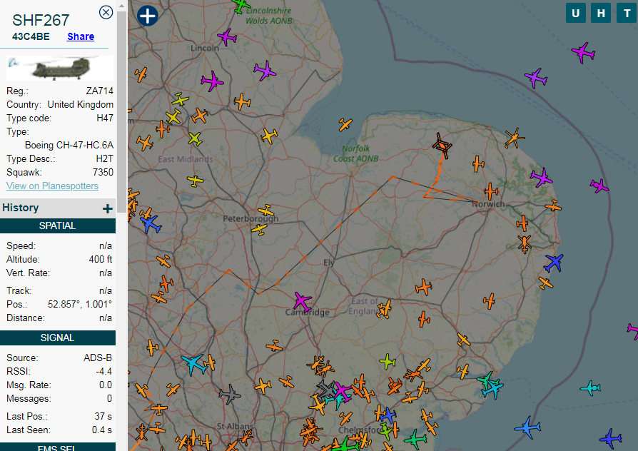Image resolution: width=638 pixels, height=451 pixels.
Task: Follow the View on Planespotters link
Action: 52,186
